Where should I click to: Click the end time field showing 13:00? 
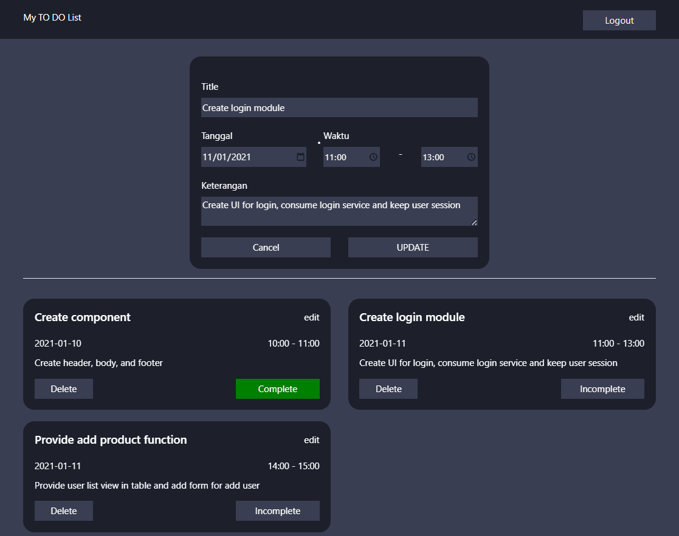pyautogui.click(x=449, y=157)
